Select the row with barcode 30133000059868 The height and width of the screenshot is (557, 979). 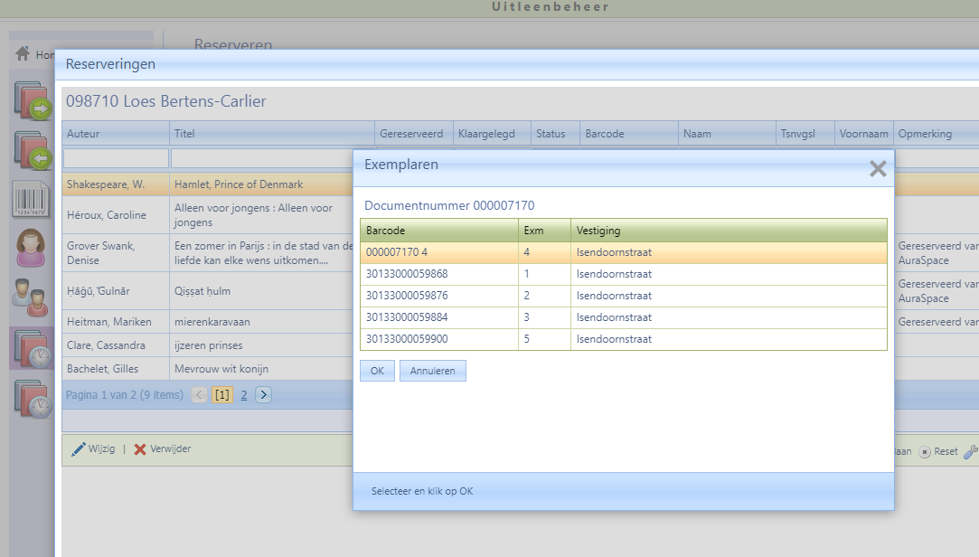pyautogui.click(x=407, y=274)
